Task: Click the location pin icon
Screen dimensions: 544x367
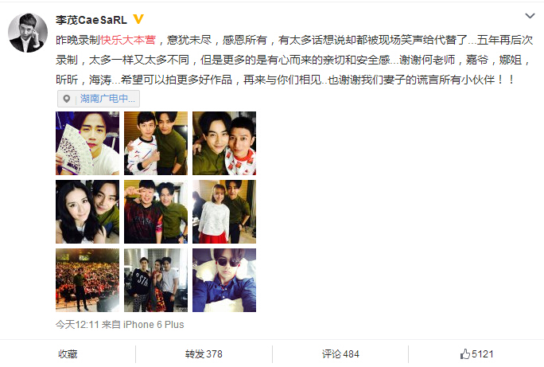Action: tap(67, 99)
